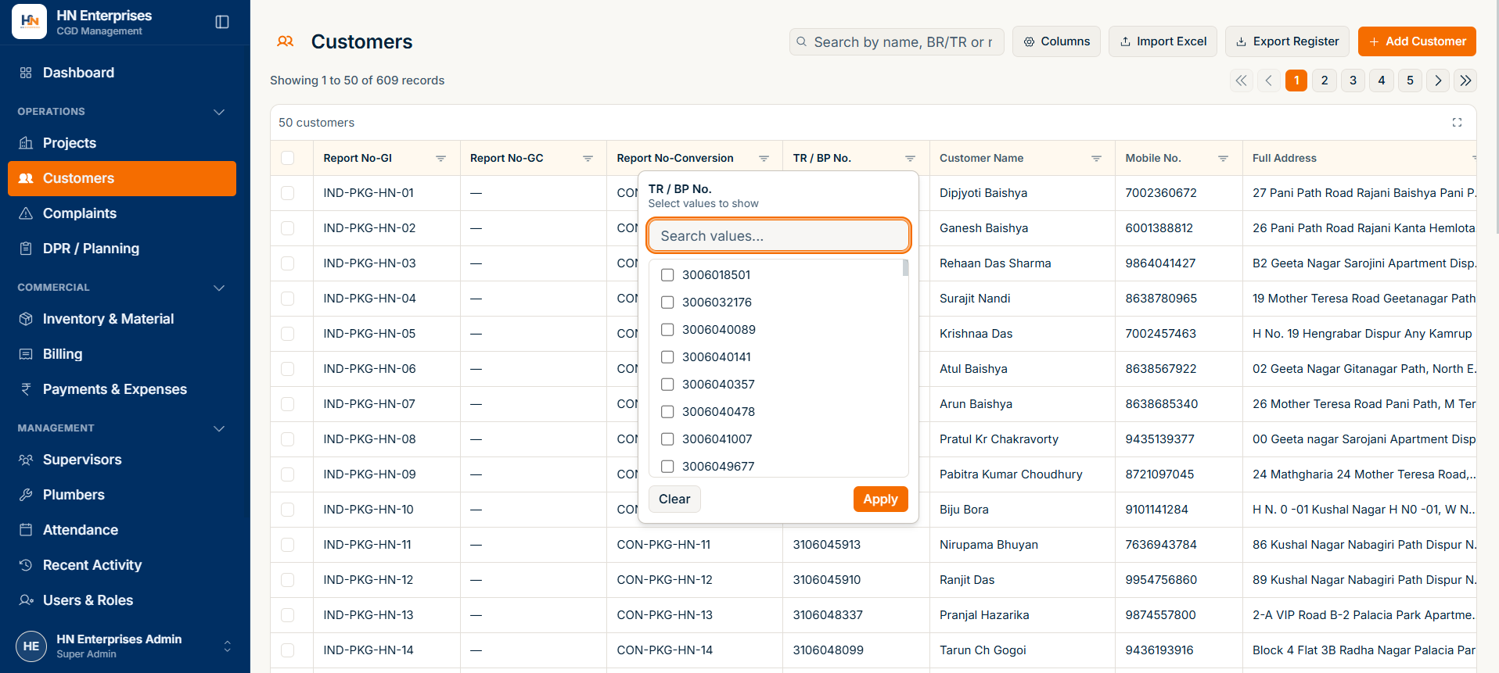This screenshot has height=673, width=1499.
Task: Click the Import Excel button
Action: tap(1163, 41)
